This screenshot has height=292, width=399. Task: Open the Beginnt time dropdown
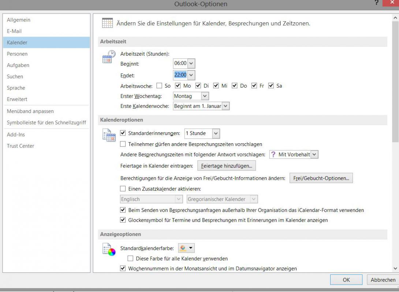(191, 63)
